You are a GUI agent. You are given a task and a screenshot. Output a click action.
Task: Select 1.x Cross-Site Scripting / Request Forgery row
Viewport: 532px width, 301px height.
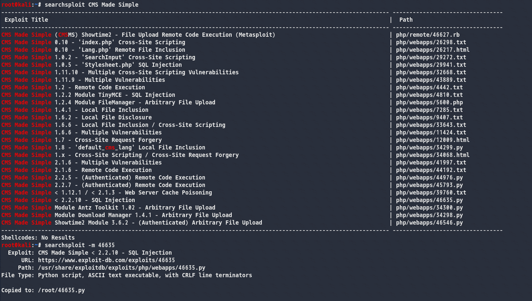120,155
